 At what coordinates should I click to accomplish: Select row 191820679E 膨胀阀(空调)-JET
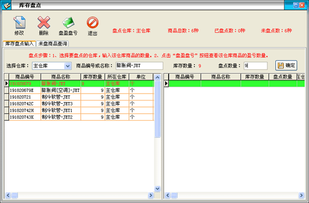(x=79, y=90)
